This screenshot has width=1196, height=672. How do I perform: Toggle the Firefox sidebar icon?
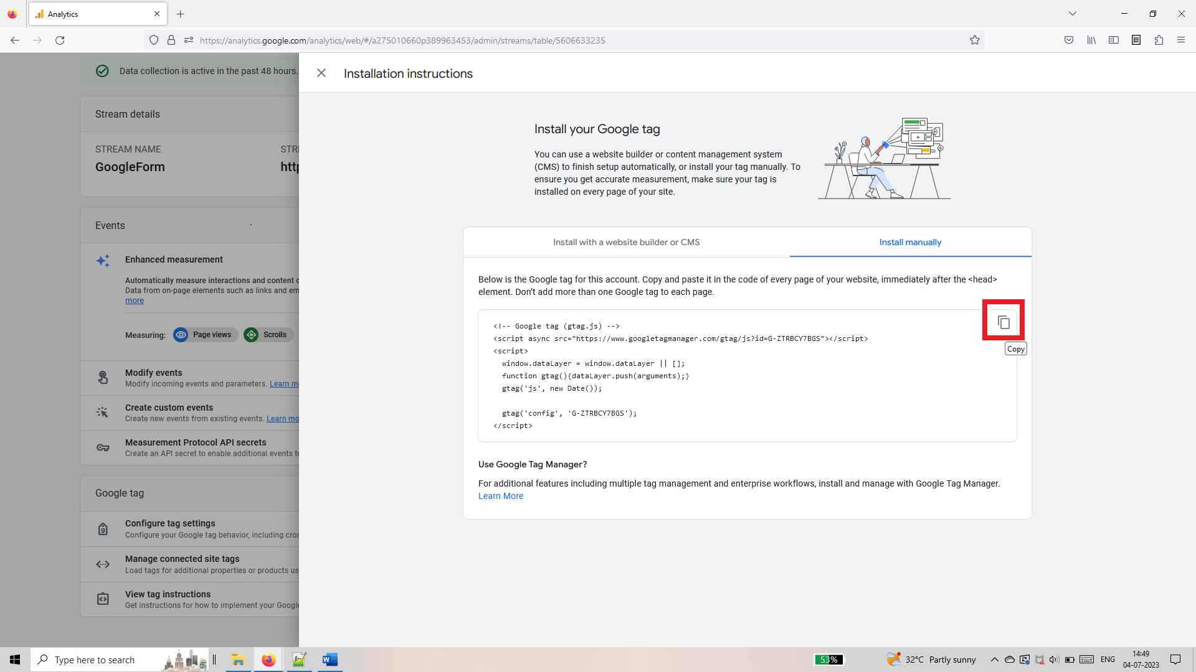coord(1114,40)
